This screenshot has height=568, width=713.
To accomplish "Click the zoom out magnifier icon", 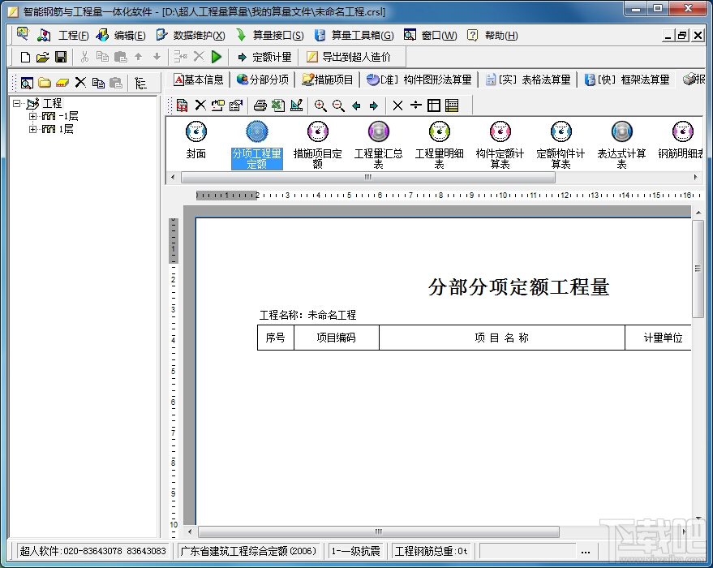I will pos(338,105).
